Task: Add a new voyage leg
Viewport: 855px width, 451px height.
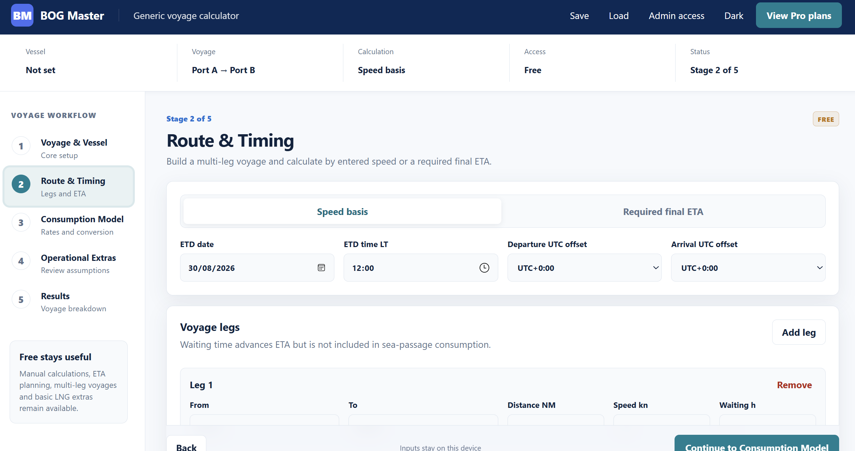Action: click(799, 332)
